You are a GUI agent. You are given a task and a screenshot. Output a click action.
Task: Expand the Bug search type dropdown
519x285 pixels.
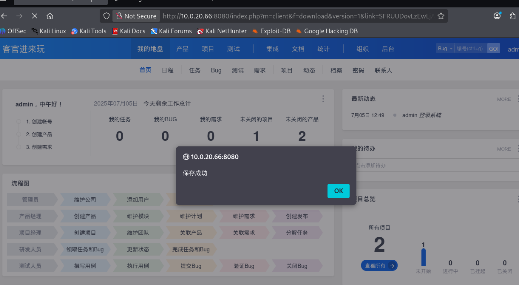tap(445, 49)
